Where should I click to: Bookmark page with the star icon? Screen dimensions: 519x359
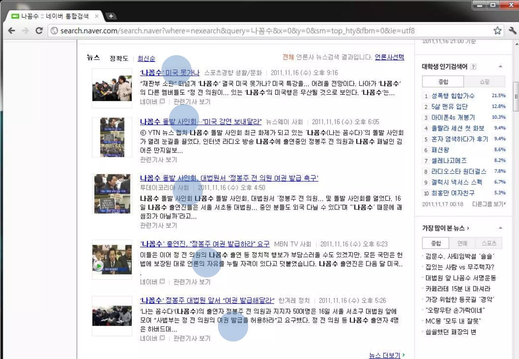(497, 31)
